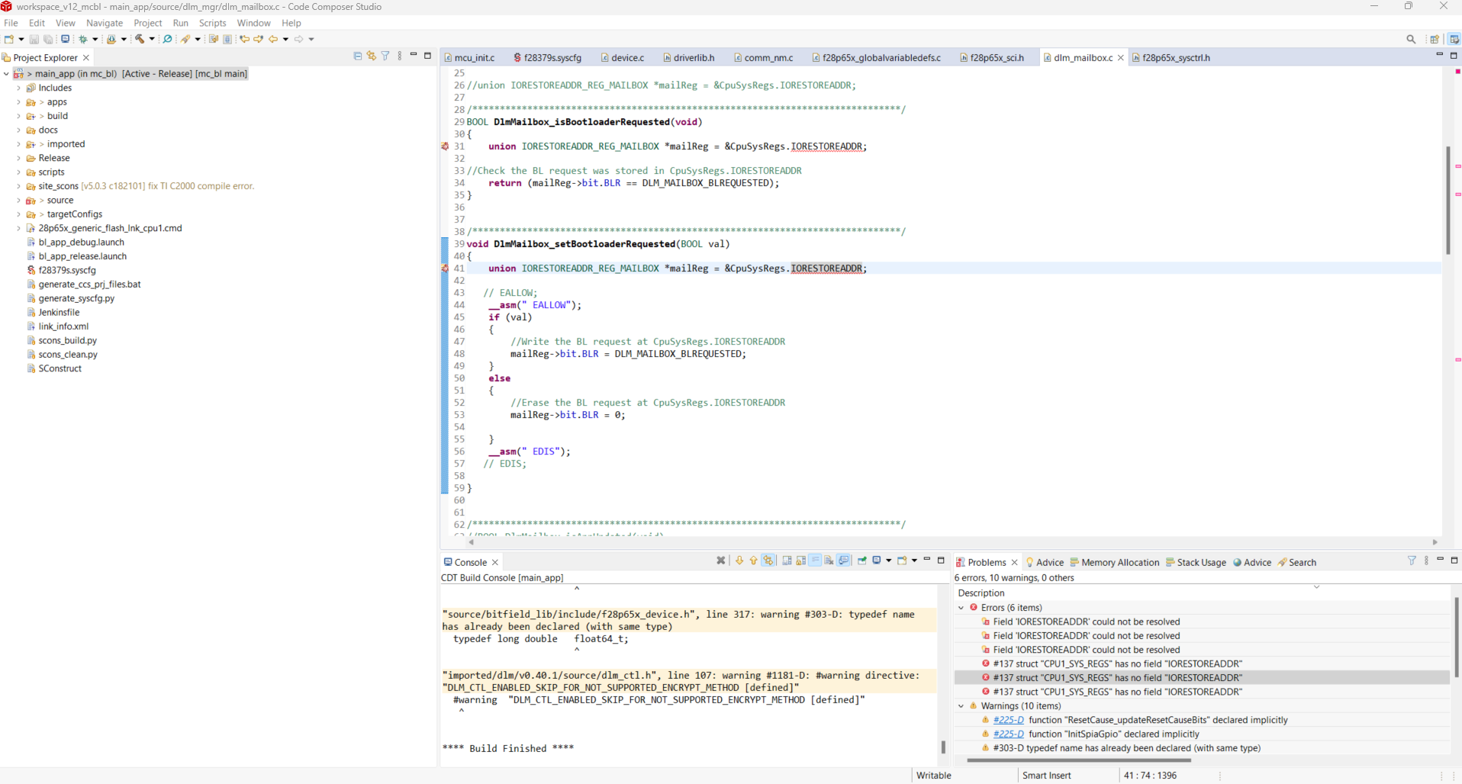Select scons_build.py in Project Explorer

click(67, 341)
